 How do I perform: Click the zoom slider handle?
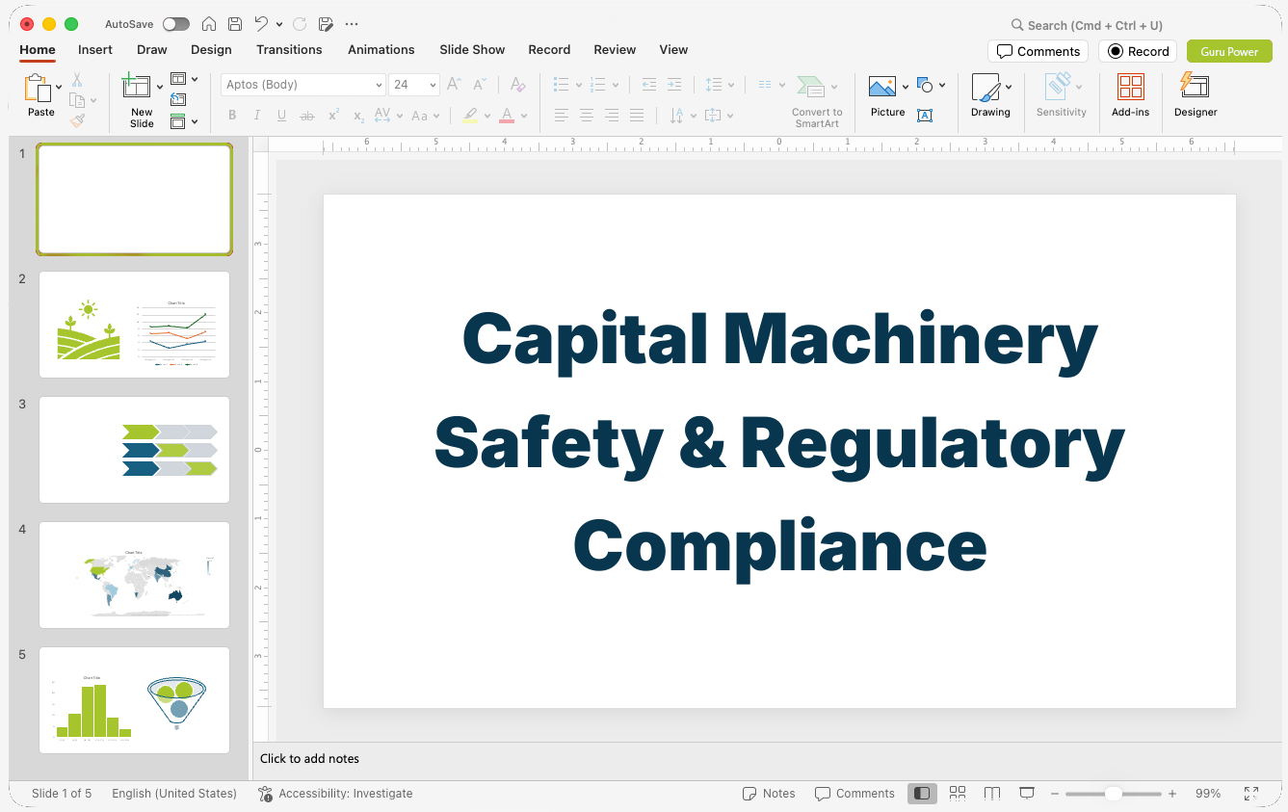click(x=1114, y=794)
